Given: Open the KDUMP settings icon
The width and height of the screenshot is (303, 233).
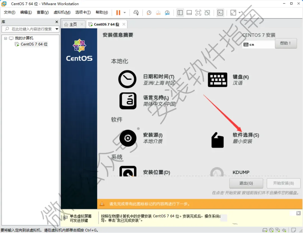Looking at the screenshot, I should click(217, 172).
